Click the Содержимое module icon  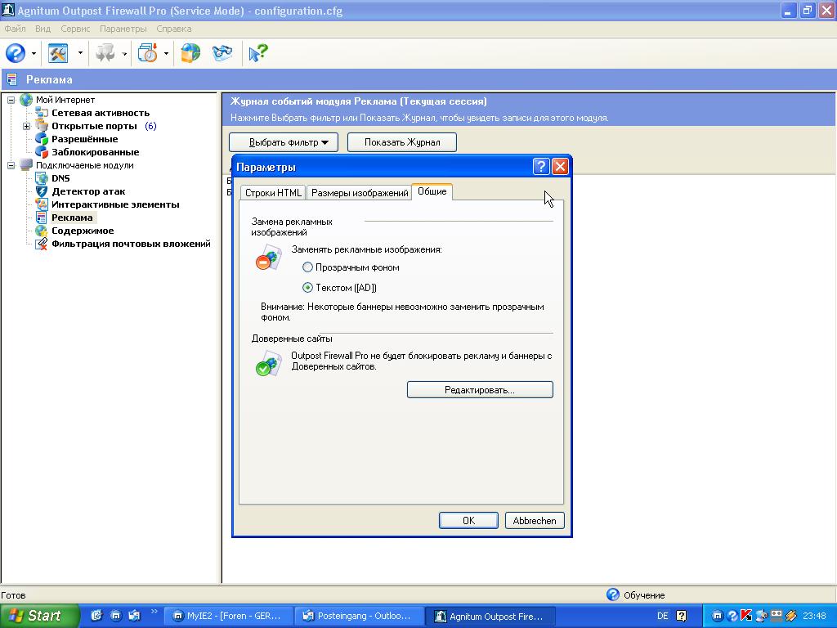(x=42, y=231)
